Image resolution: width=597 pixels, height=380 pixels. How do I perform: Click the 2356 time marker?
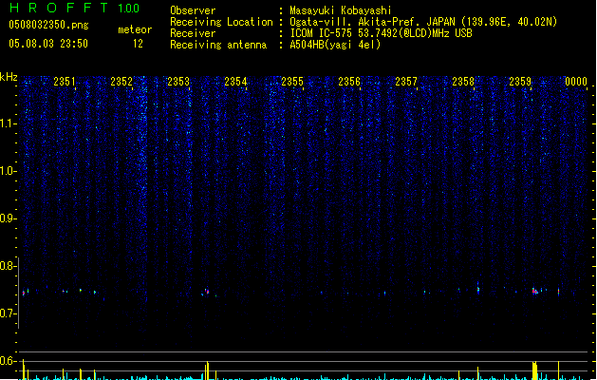349,82
